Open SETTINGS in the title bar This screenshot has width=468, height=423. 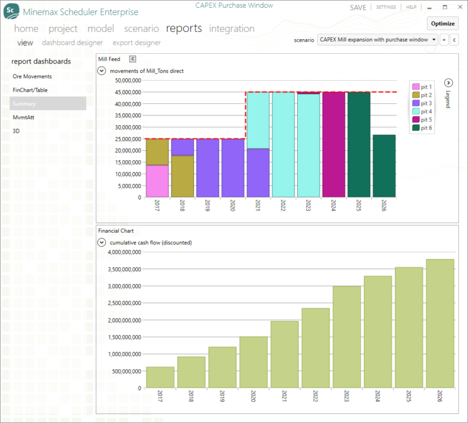pos(386,7)
